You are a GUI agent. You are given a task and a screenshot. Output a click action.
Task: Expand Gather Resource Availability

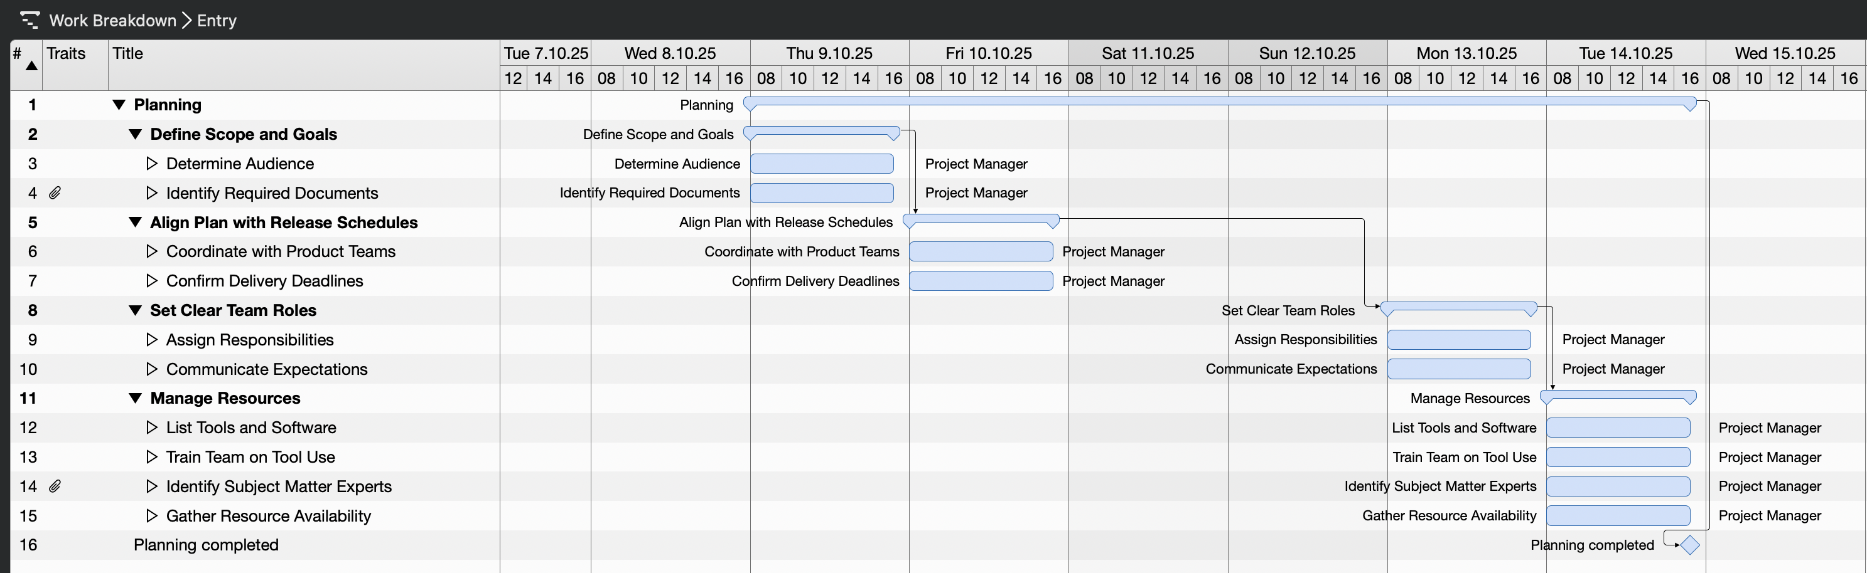[151, 515]
